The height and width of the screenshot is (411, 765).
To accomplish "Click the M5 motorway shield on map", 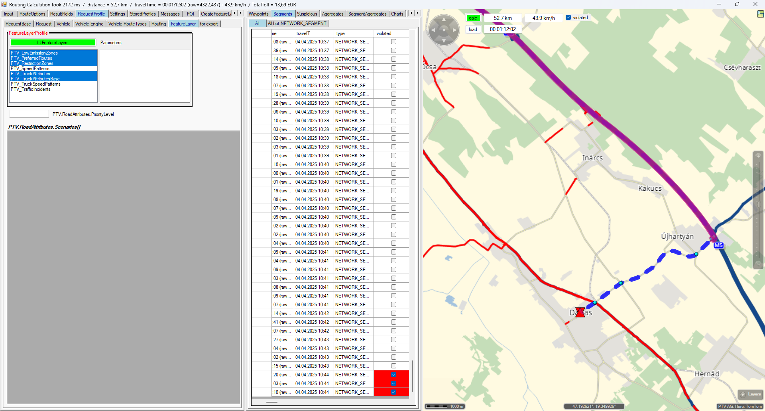I will pyautogui.click(x=718, y=245).
